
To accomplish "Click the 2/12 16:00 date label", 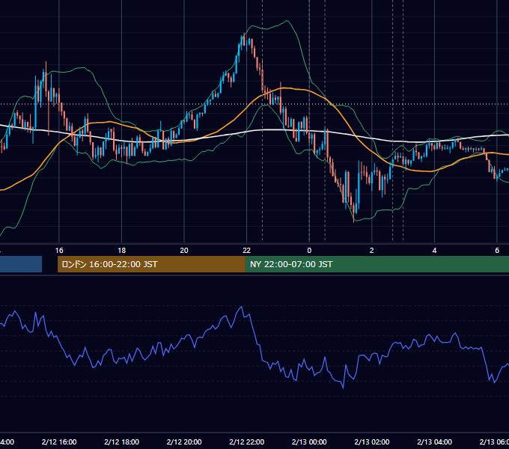I will (59, 442).
